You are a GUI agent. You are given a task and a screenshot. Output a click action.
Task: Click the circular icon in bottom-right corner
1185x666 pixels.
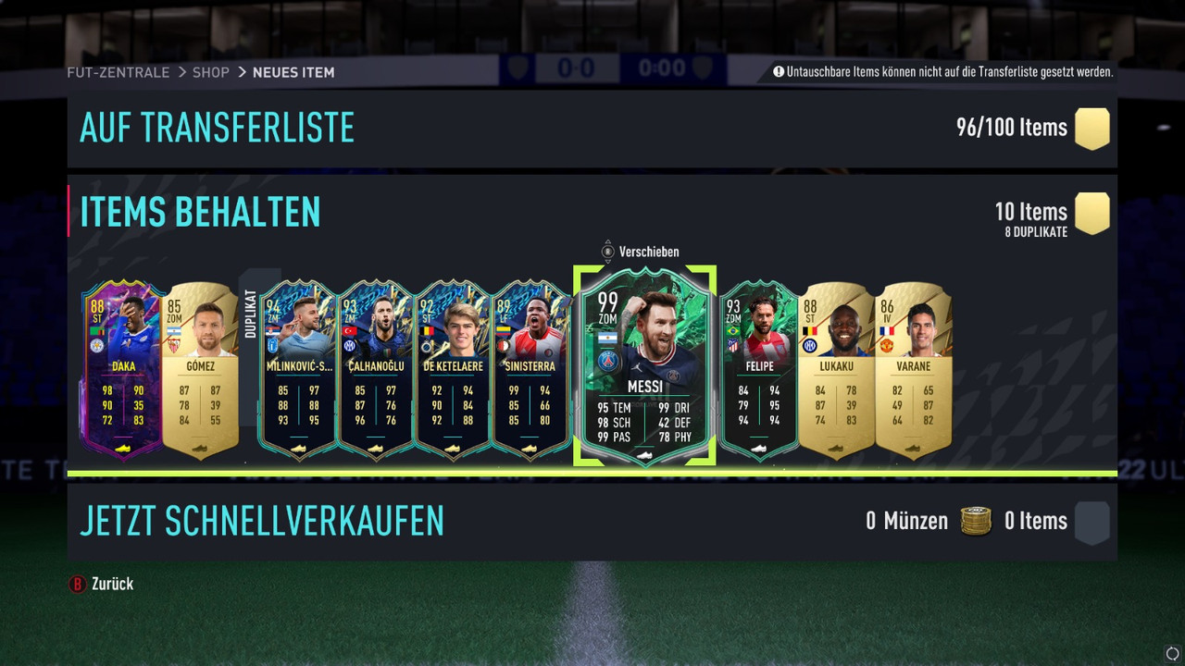pos(1172,654)
